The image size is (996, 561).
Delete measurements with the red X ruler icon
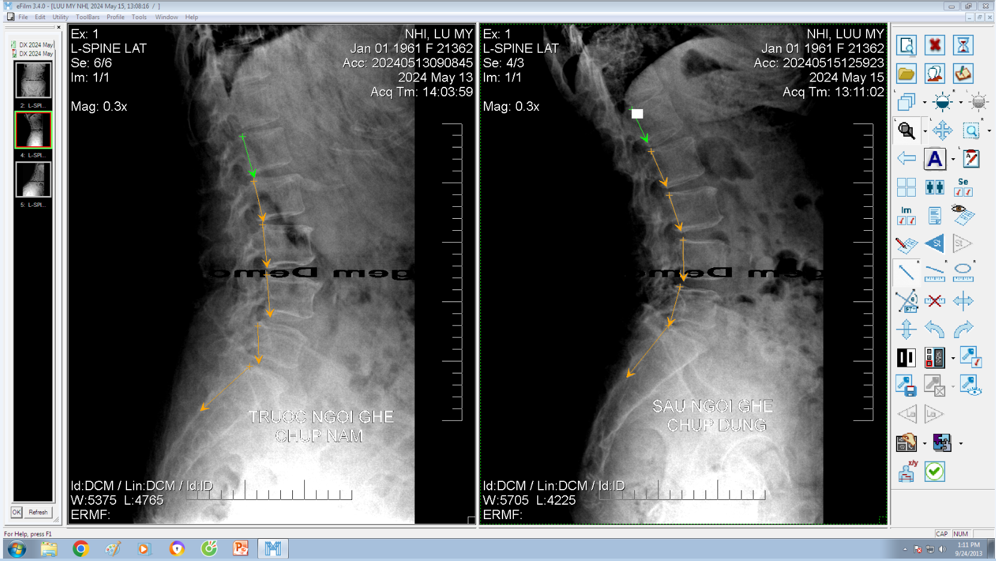click(934, 301)
